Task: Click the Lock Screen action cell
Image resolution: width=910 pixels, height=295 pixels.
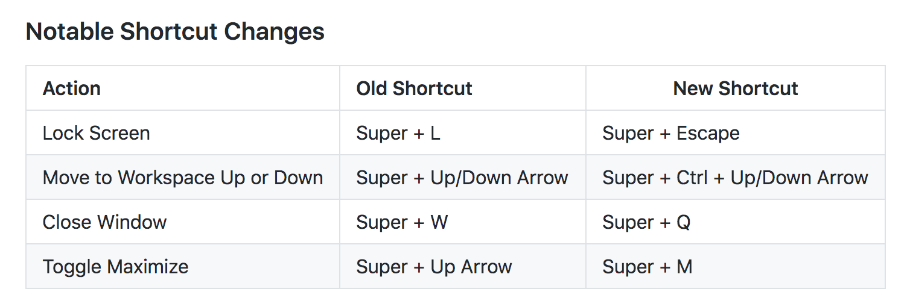Action: tap(183, 132)
